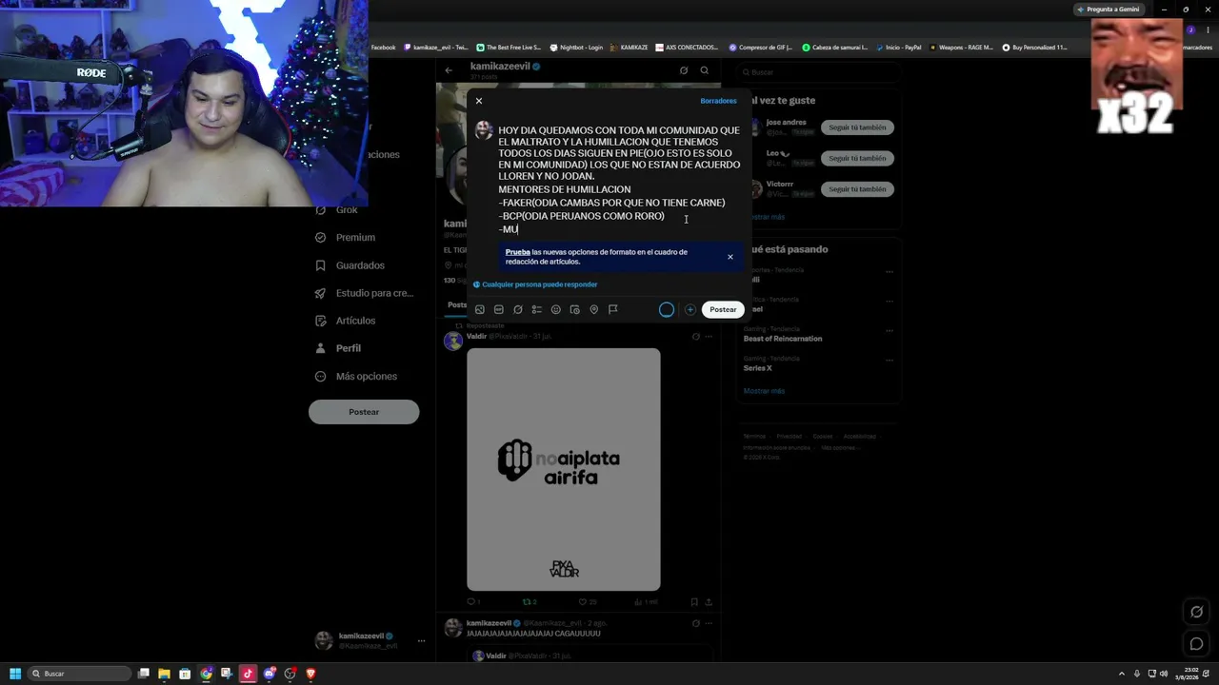This screenshot has height=685, width=1219.
Task: Open Grok floating button
Action: 1197,612
